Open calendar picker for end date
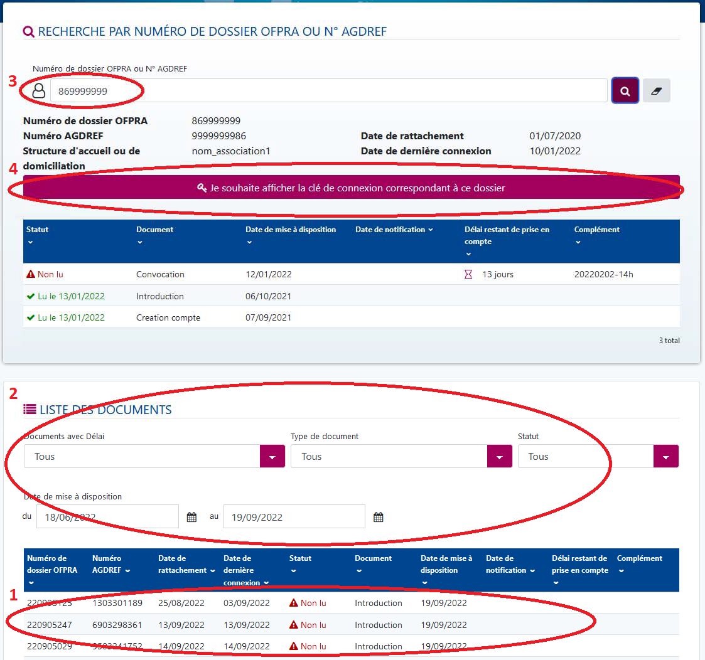705x660 pixels. pyautogui.click(x=379, y=517)
